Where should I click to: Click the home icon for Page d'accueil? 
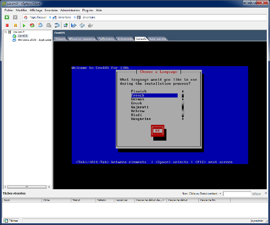point(25,17)
